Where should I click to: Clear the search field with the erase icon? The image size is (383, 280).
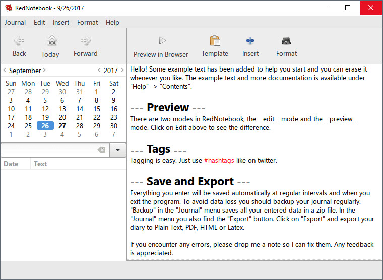pos(101,150)
